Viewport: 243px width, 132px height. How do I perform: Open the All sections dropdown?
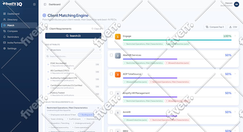pos(73,50)
